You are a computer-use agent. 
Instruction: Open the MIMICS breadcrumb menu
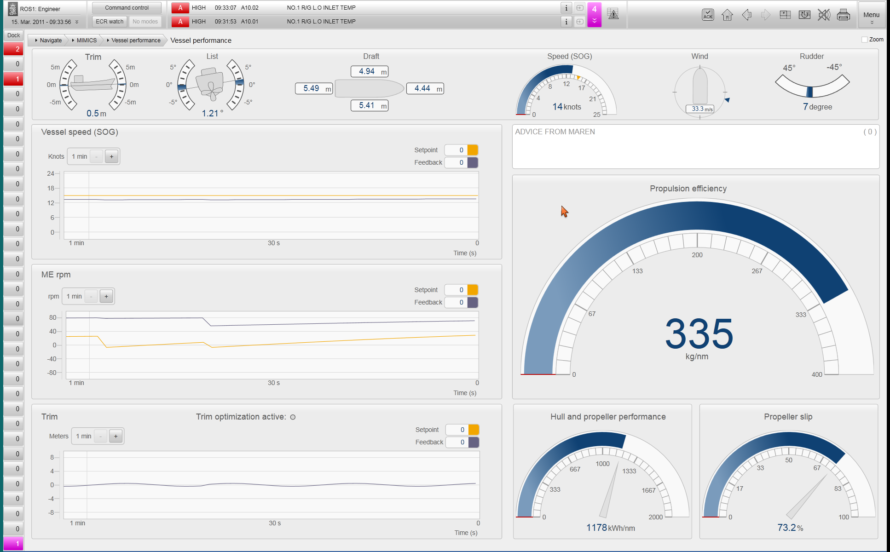86,40
